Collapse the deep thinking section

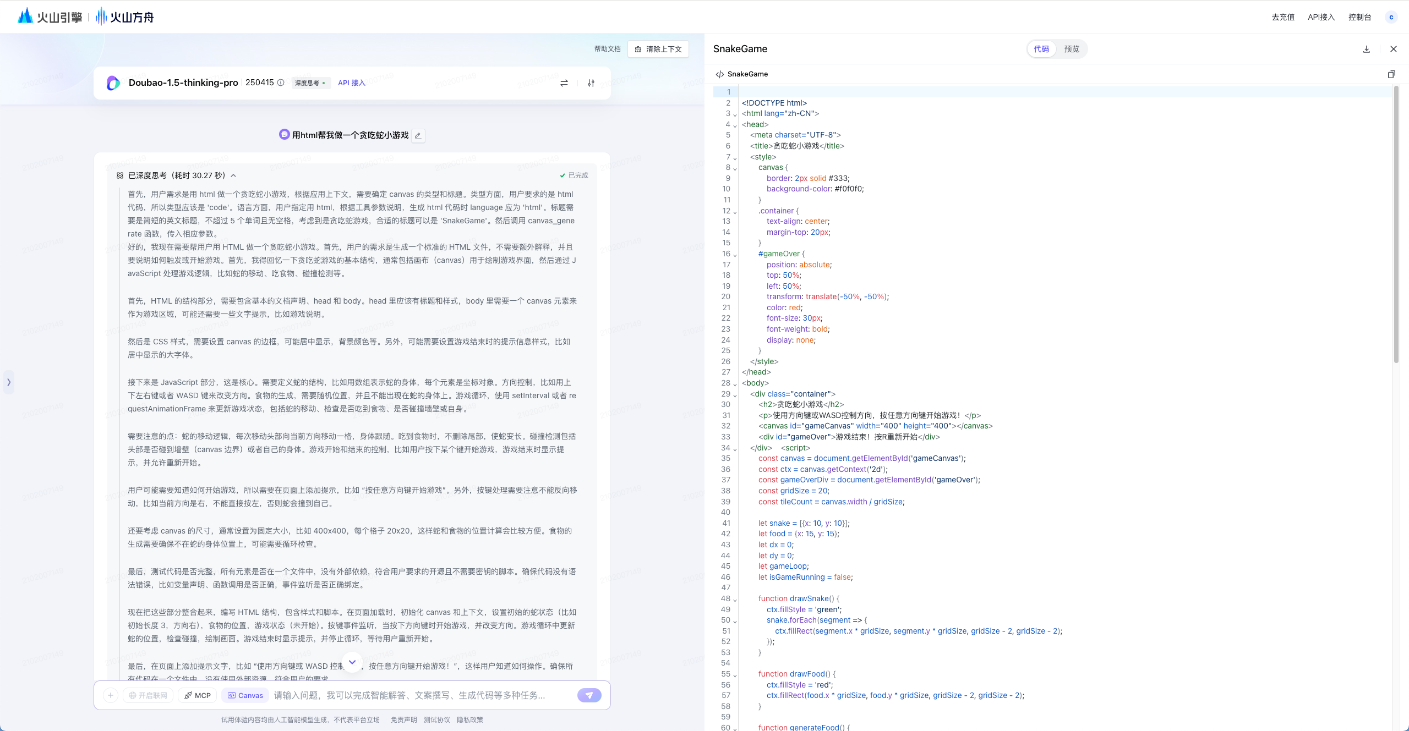[233, 175]
